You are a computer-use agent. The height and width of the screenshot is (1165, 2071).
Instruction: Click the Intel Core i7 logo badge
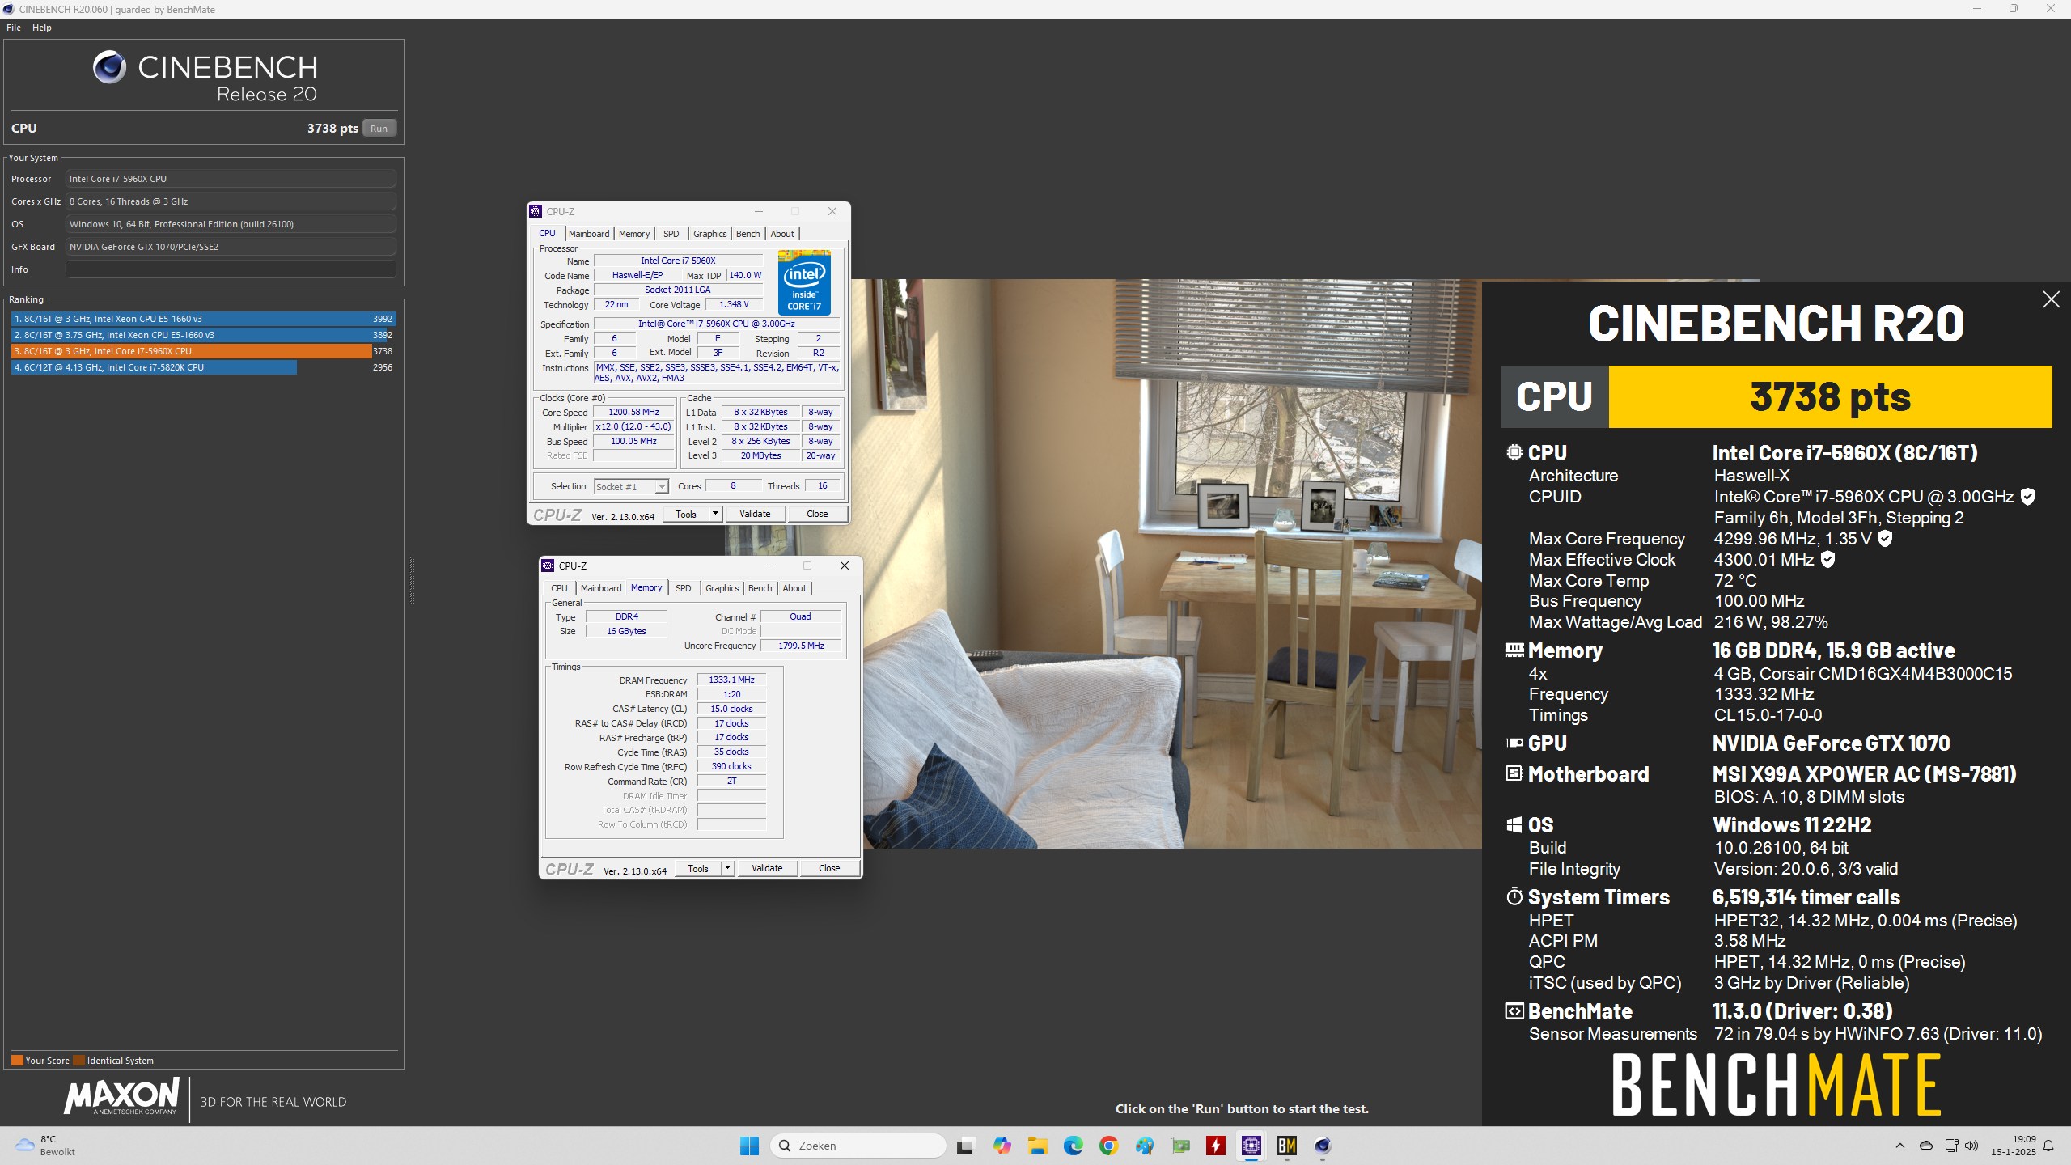point(804,282)
